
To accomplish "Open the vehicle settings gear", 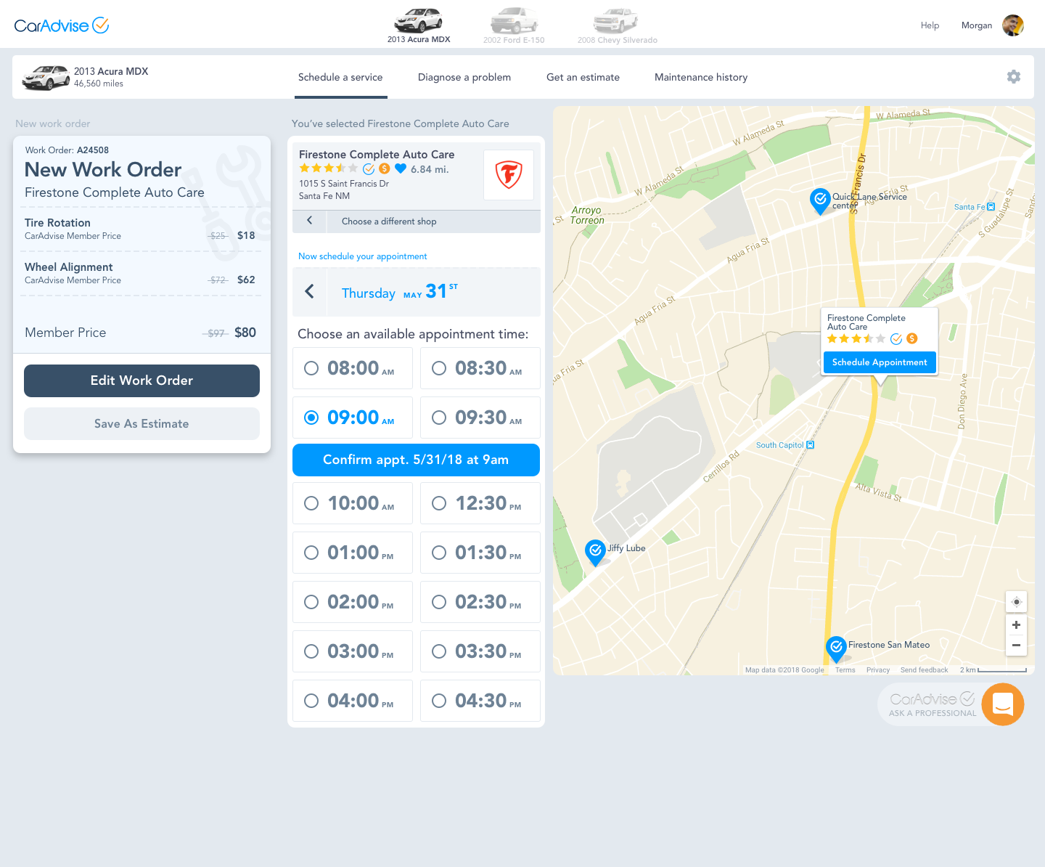I will (x=1014, y=77).
